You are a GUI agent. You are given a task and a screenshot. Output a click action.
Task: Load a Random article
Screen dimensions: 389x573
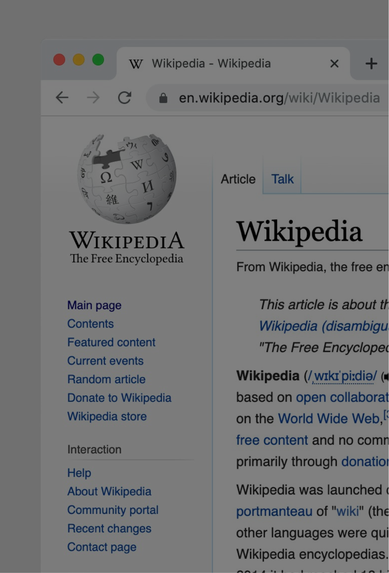click(x=106, y=379)
